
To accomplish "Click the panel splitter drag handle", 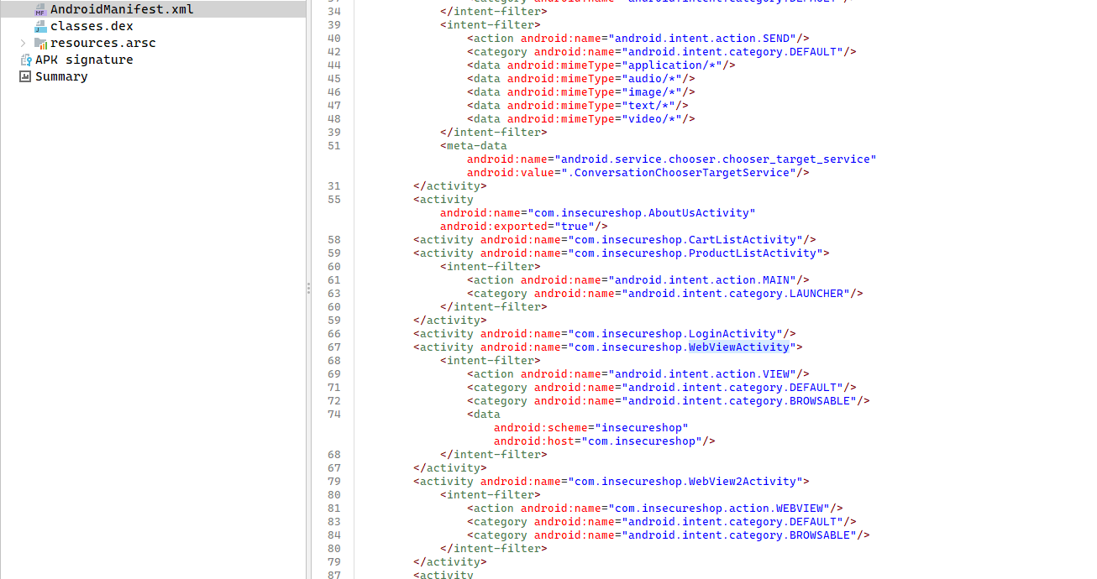I will (x=308, y=288).
